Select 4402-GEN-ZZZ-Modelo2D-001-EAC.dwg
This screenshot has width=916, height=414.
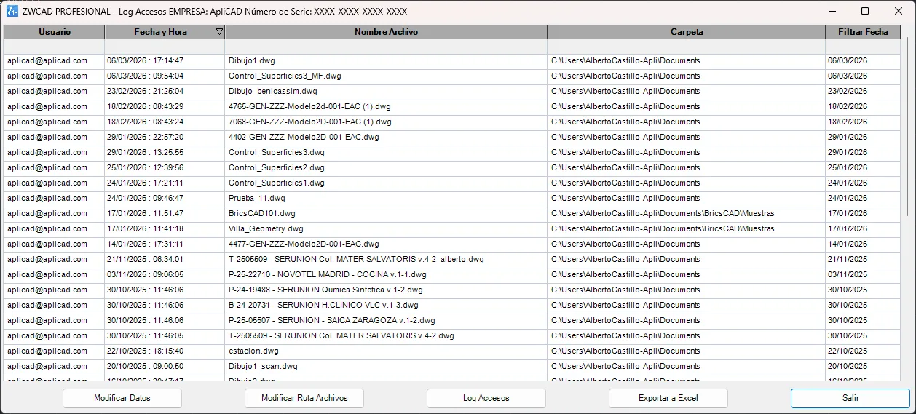(x=304, y=137)
